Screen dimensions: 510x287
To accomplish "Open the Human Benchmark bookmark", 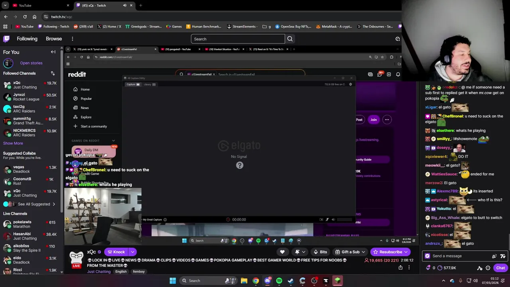I will (204, 26).
